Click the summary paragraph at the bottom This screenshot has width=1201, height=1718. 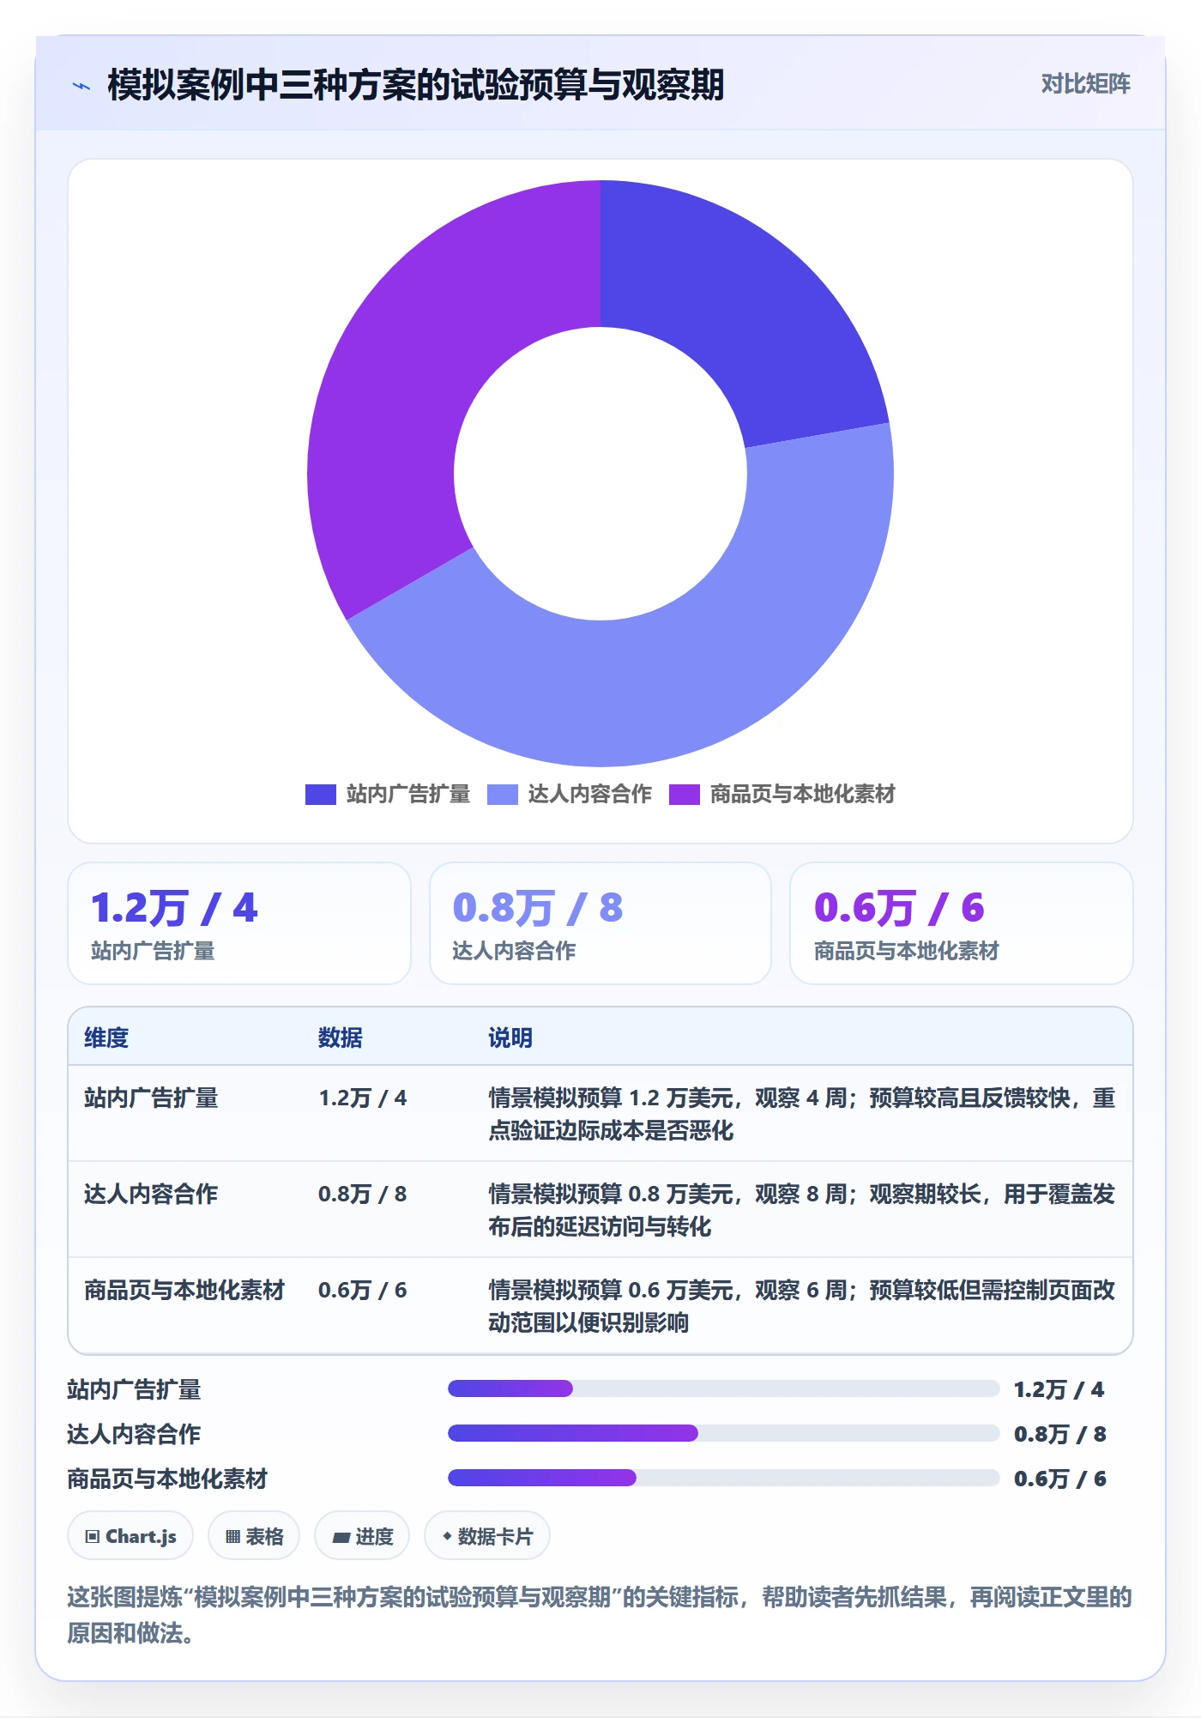(600, 1615)
